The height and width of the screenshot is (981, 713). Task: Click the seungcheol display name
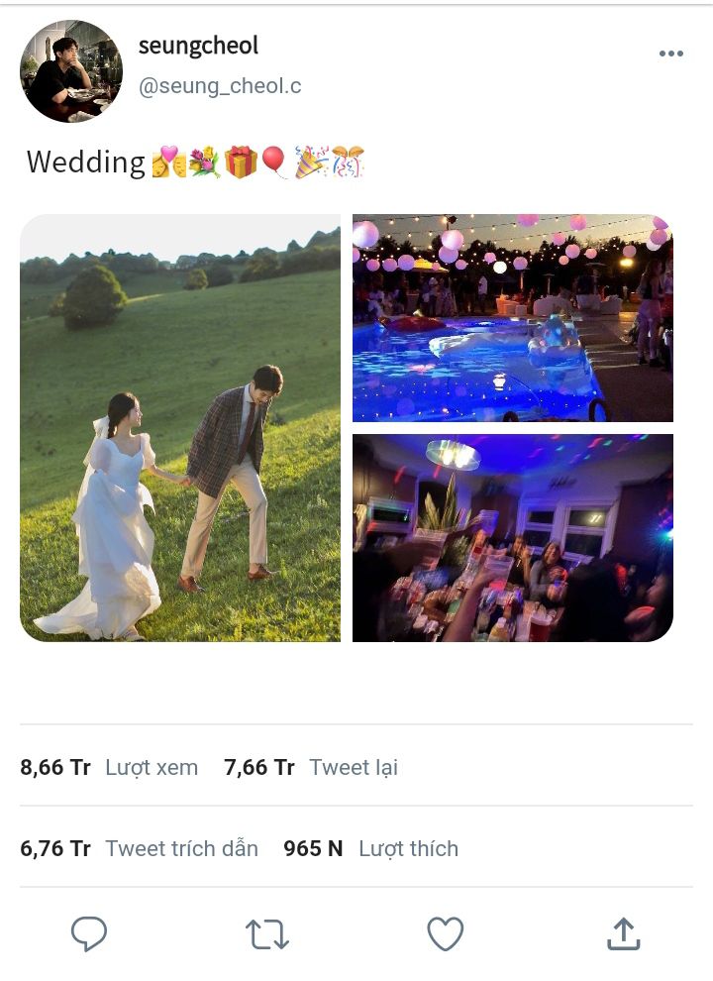pyautogui.click(x=198, y=46)
